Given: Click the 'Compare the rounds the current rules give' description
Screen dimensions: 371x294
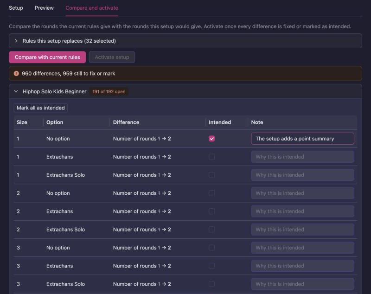Looking at the screenshot, I should tap(180, 26).
